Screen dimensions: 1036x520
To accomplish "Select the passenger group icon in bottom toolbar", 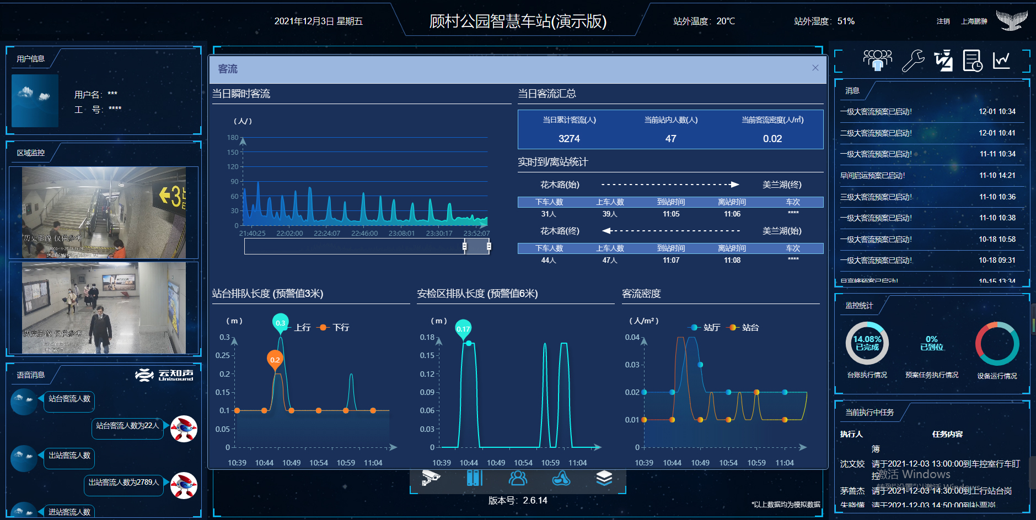I will pyautogui.click(x=518, y=478).
